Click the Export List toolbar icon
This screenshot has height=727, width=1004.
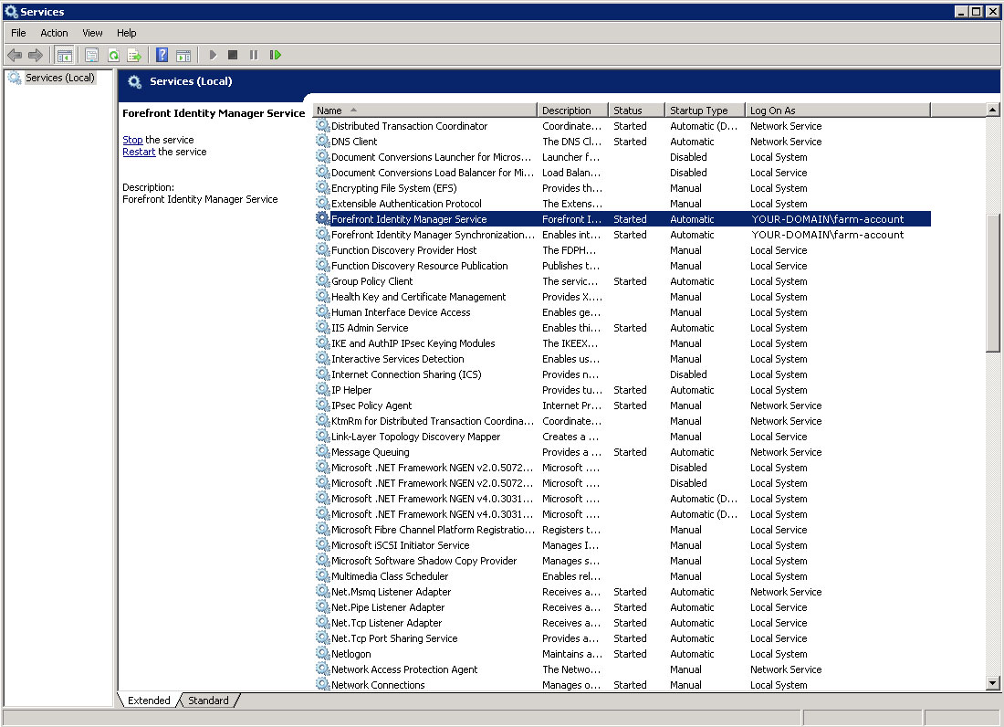[x=134, y=55]
